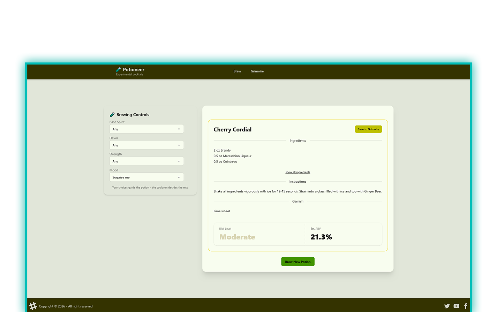Go to the Brew nav item
The height and width of the screenshot is (312, 497).
pos(237,71)
